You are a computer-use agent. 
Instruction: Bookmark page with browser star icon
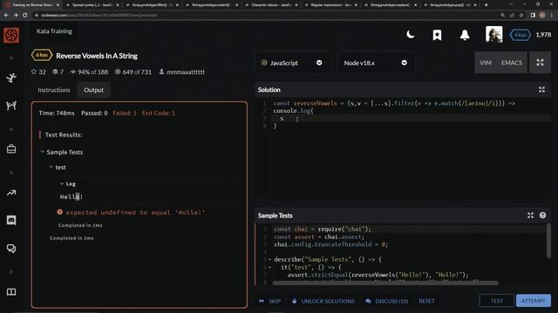coord(521,16)
